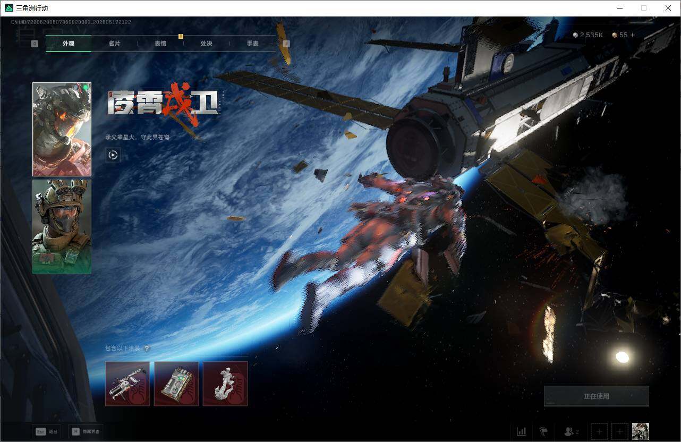
Task: Click the second empty squad slot plus
Action: click(x=619, y=431)
